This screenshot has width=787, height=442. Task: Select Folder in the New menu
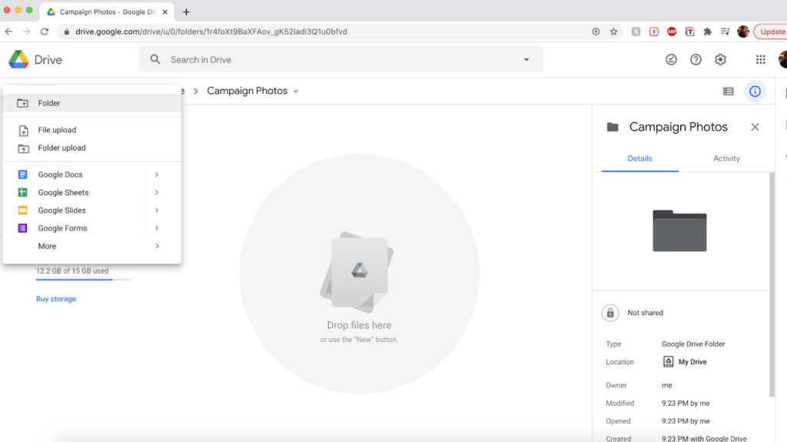point(92,103)
